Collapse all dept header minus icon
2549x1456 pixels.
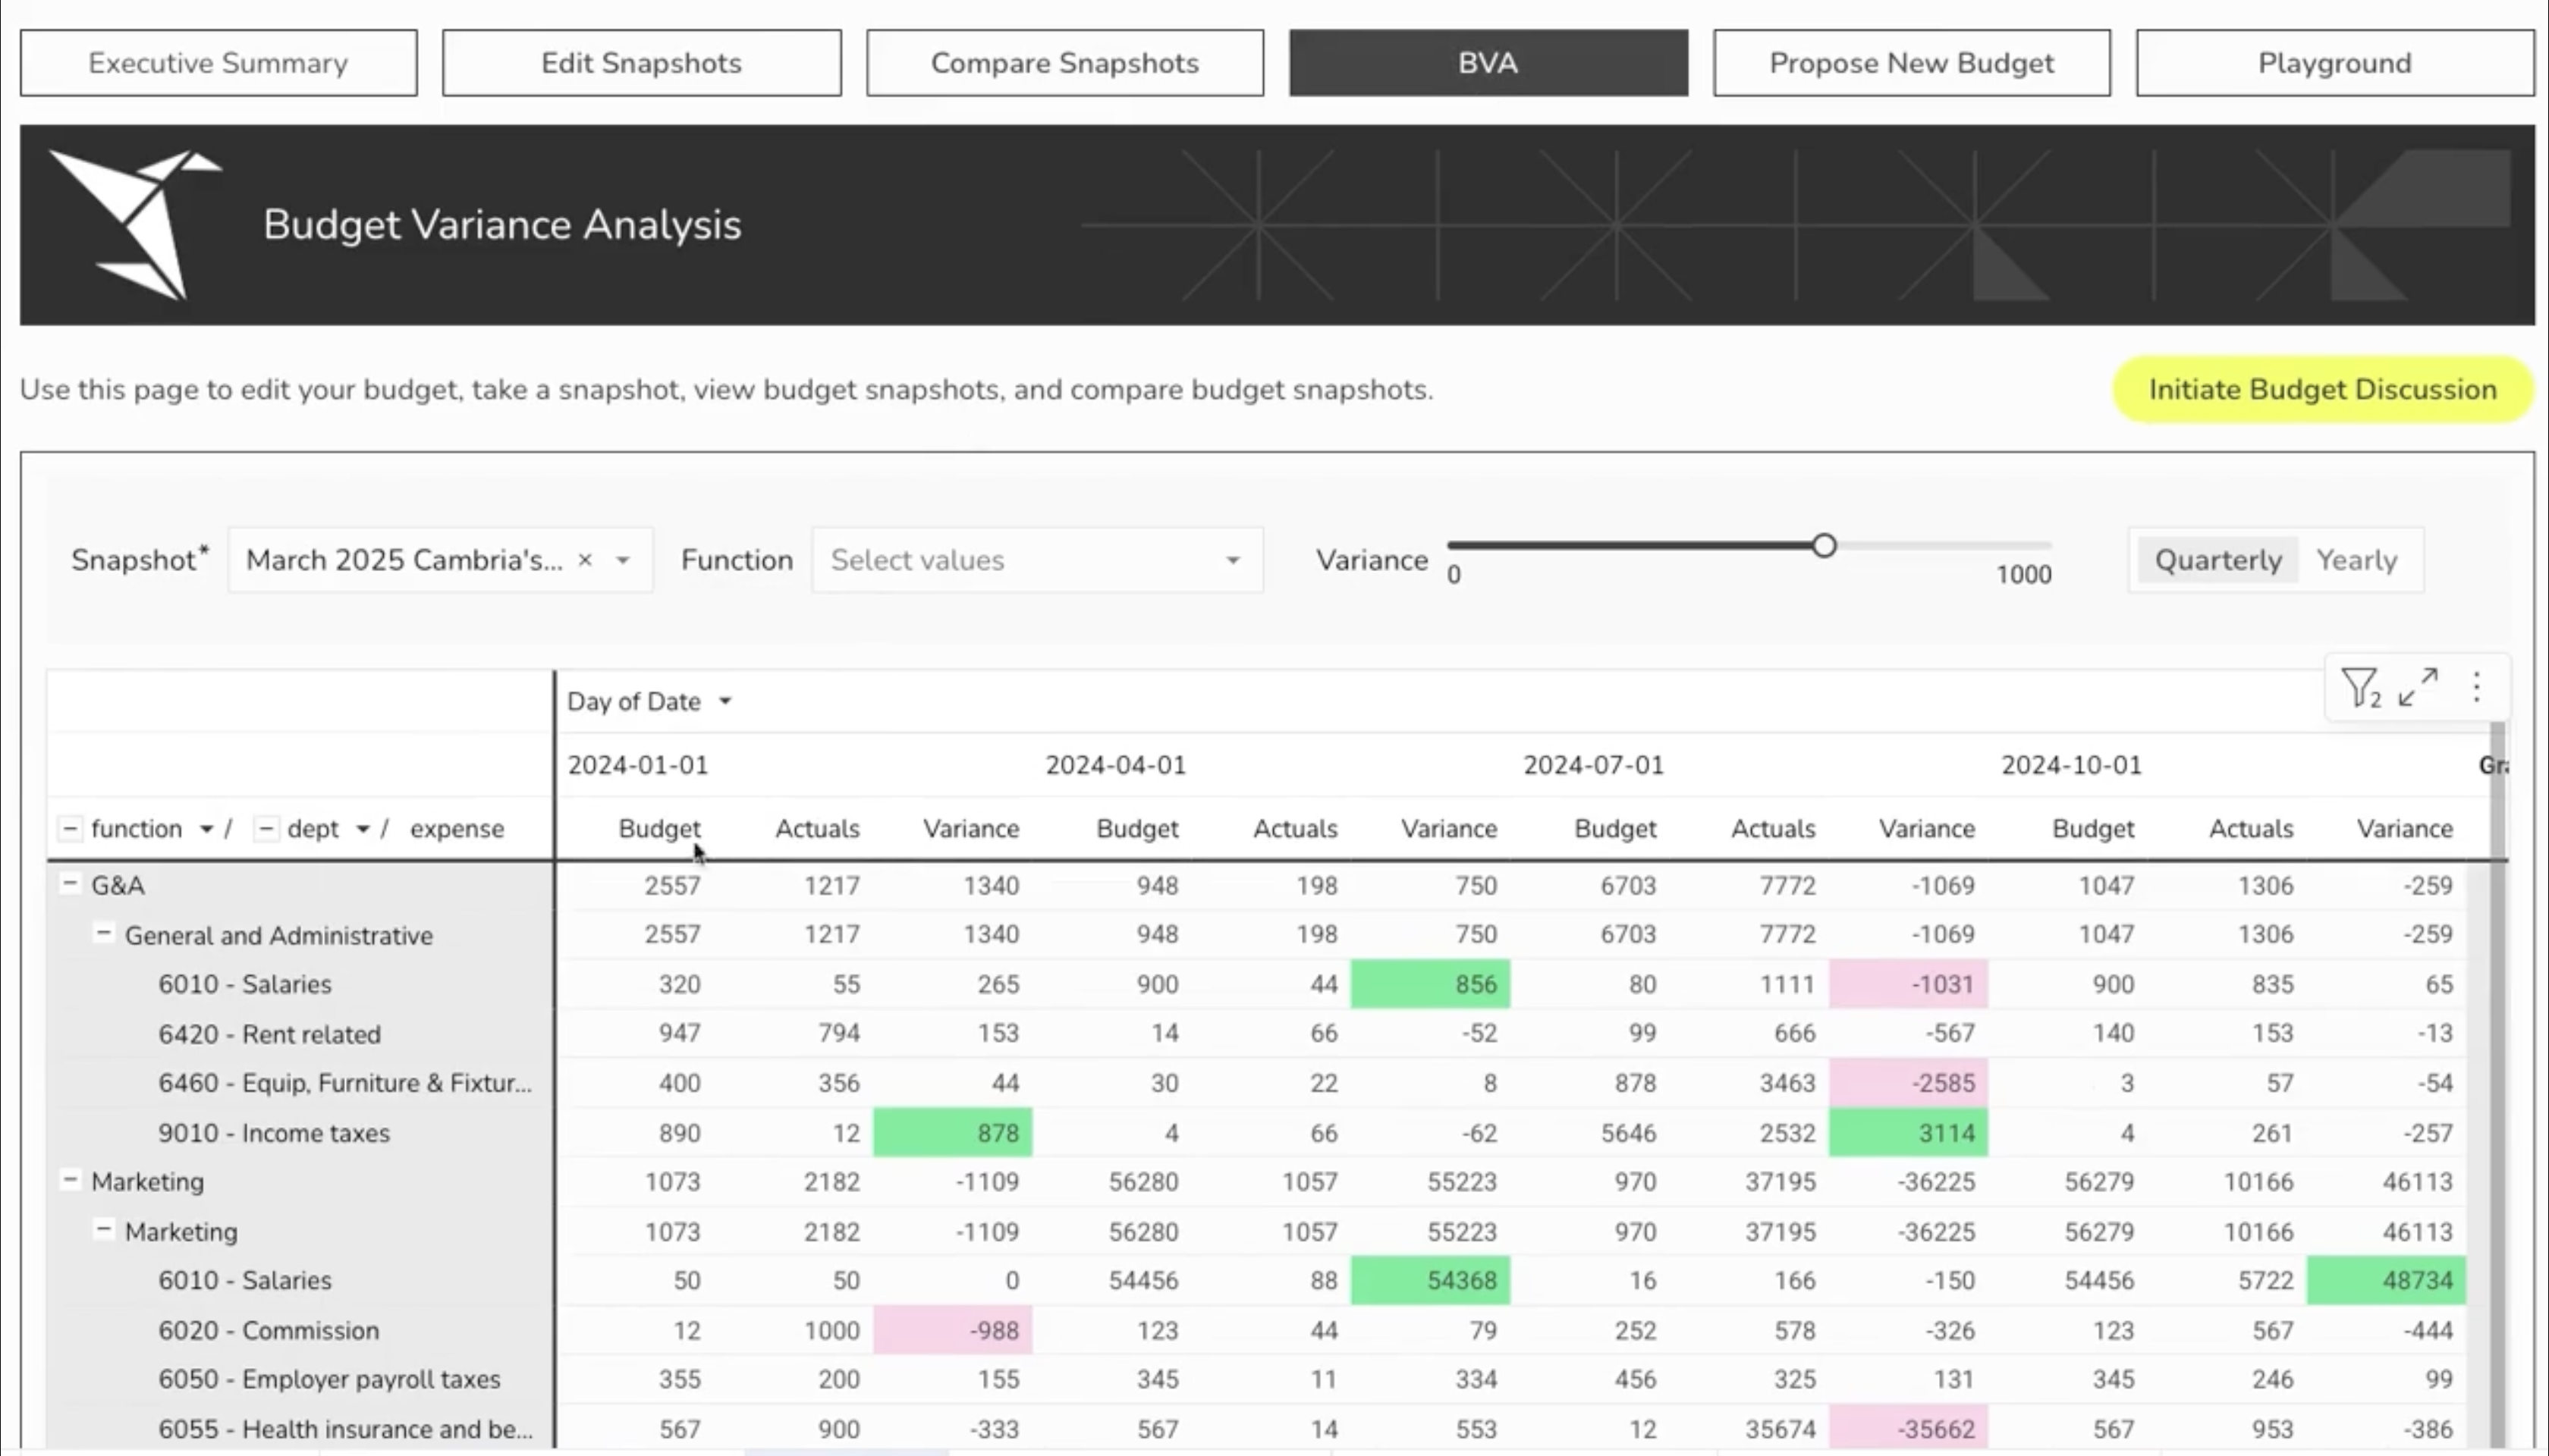pyautogui.click(x=266, y=828)
